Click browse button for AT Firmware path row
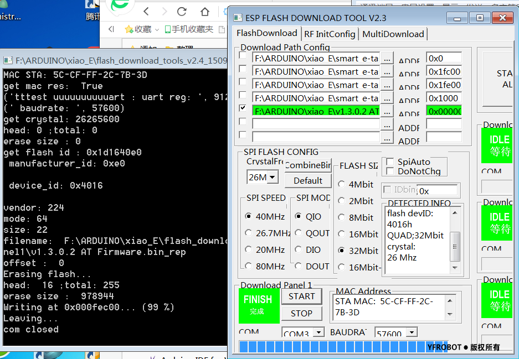 (387, 111)
